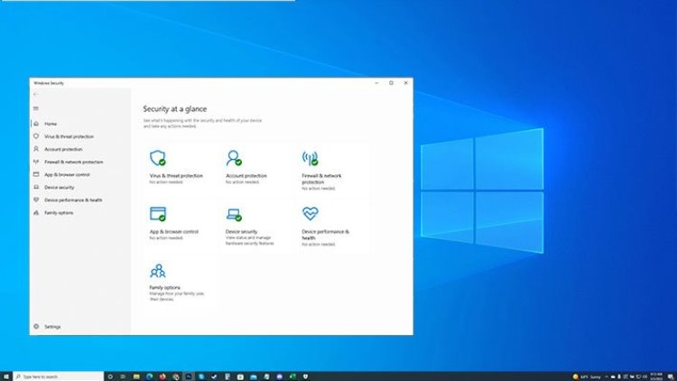This screenshot has height=381, width=677.
Task: Open File Explorer from the taskbar
Action: pos(136,376)
